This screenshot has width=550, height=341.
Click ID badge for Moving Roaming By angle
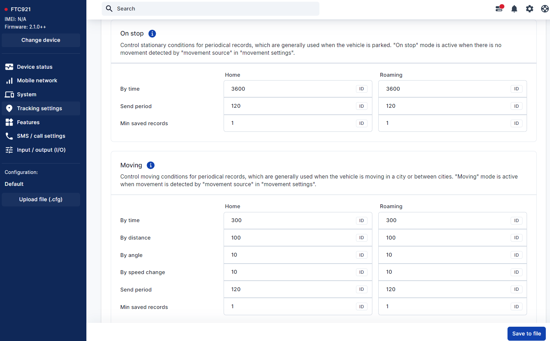pyautogui.click(x=516, y=255)
